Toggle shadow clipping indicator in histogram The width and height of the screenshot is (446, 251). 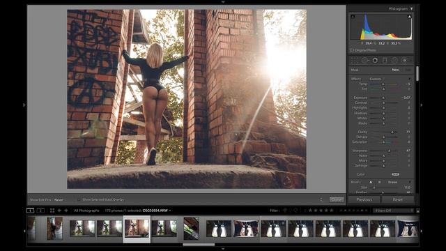point(353,17)
